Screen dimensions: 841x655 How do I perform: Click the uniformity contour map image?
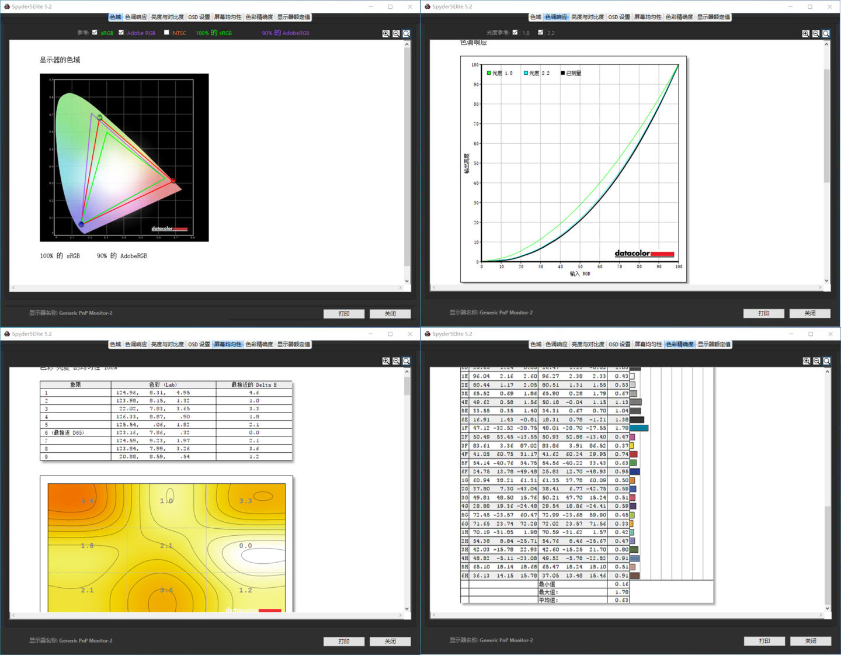pyautogui.click(x=166, y=547)
